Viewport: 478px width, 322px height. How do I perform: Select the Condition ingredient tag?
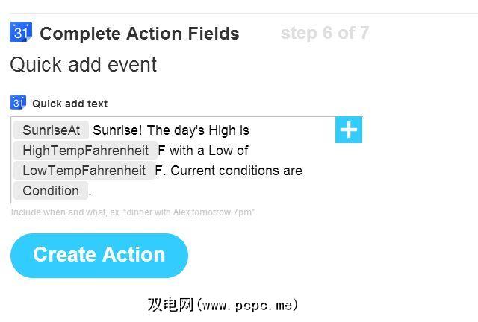(x=51, y=191)
